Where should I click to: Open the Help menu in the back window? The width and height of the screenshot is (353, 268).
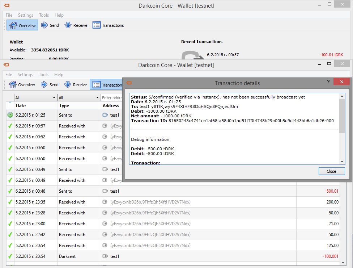point(59,15)
